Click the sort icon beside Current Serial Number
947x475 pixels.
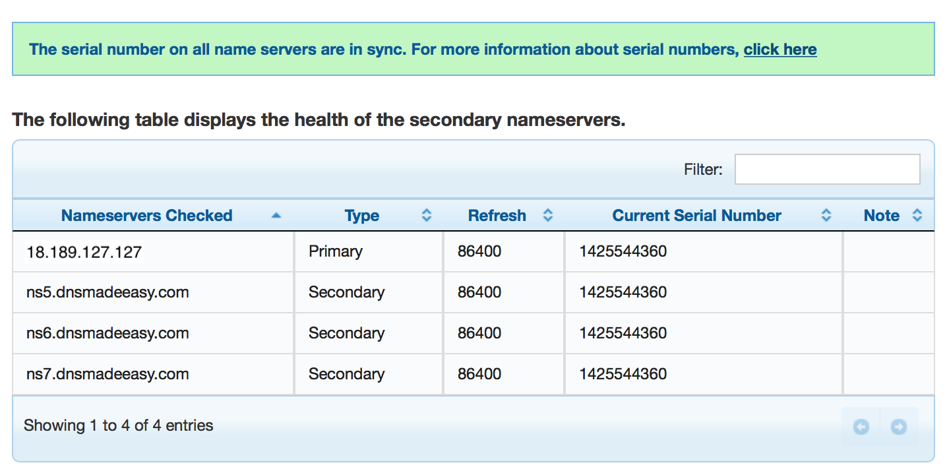click(x=826, y=215)
